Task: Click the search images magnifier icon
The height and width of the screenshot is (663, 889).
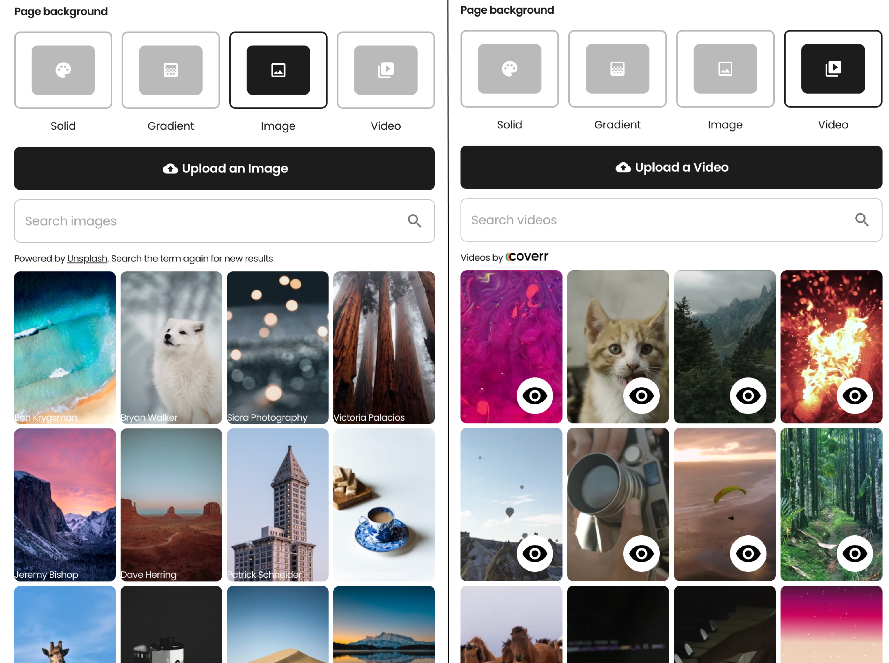Action: [x=414, y=221]
